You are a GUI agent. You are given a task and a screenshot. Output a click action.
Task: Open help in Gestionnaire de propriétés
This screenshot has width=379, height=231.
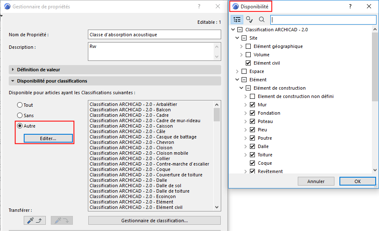click(x=199, y=7)
